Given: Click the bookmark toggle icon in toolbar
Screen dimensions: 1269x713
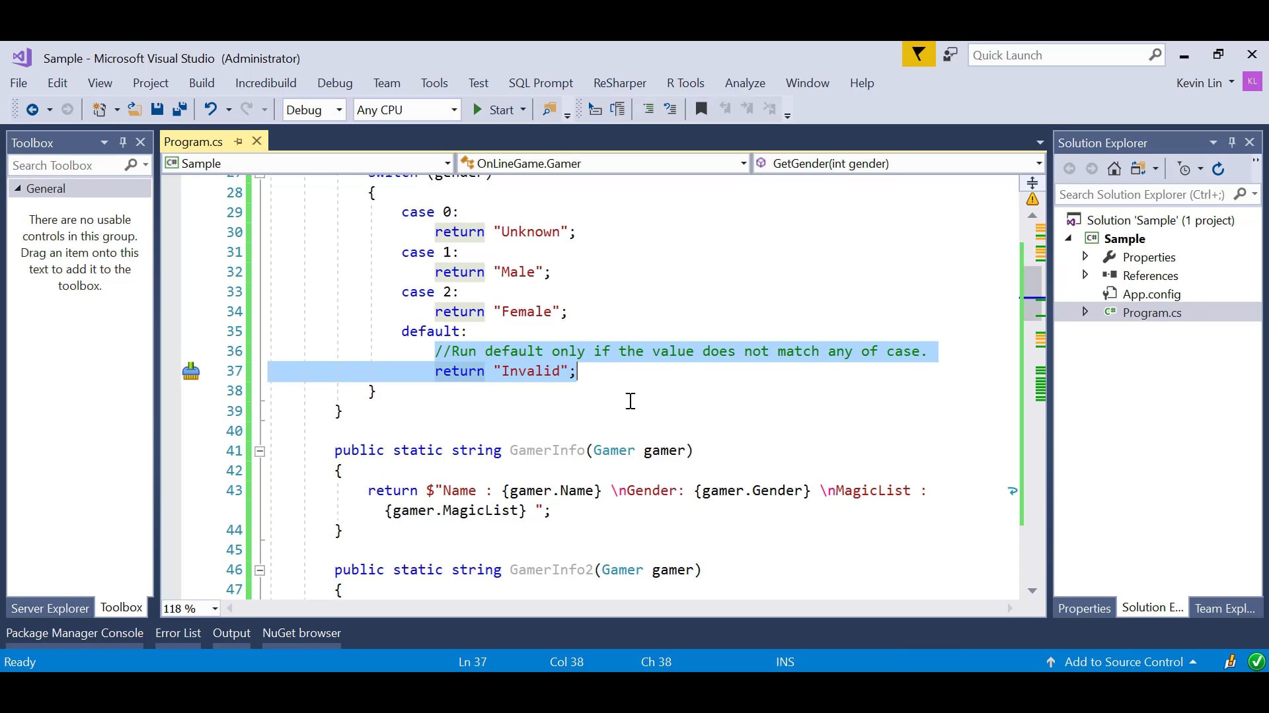Looking at the screenshot, I should [701, 109].
